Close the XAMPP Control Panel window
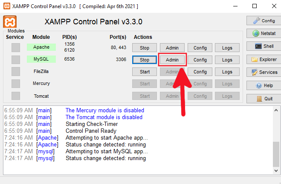The image size is (281, 184). 274,6
